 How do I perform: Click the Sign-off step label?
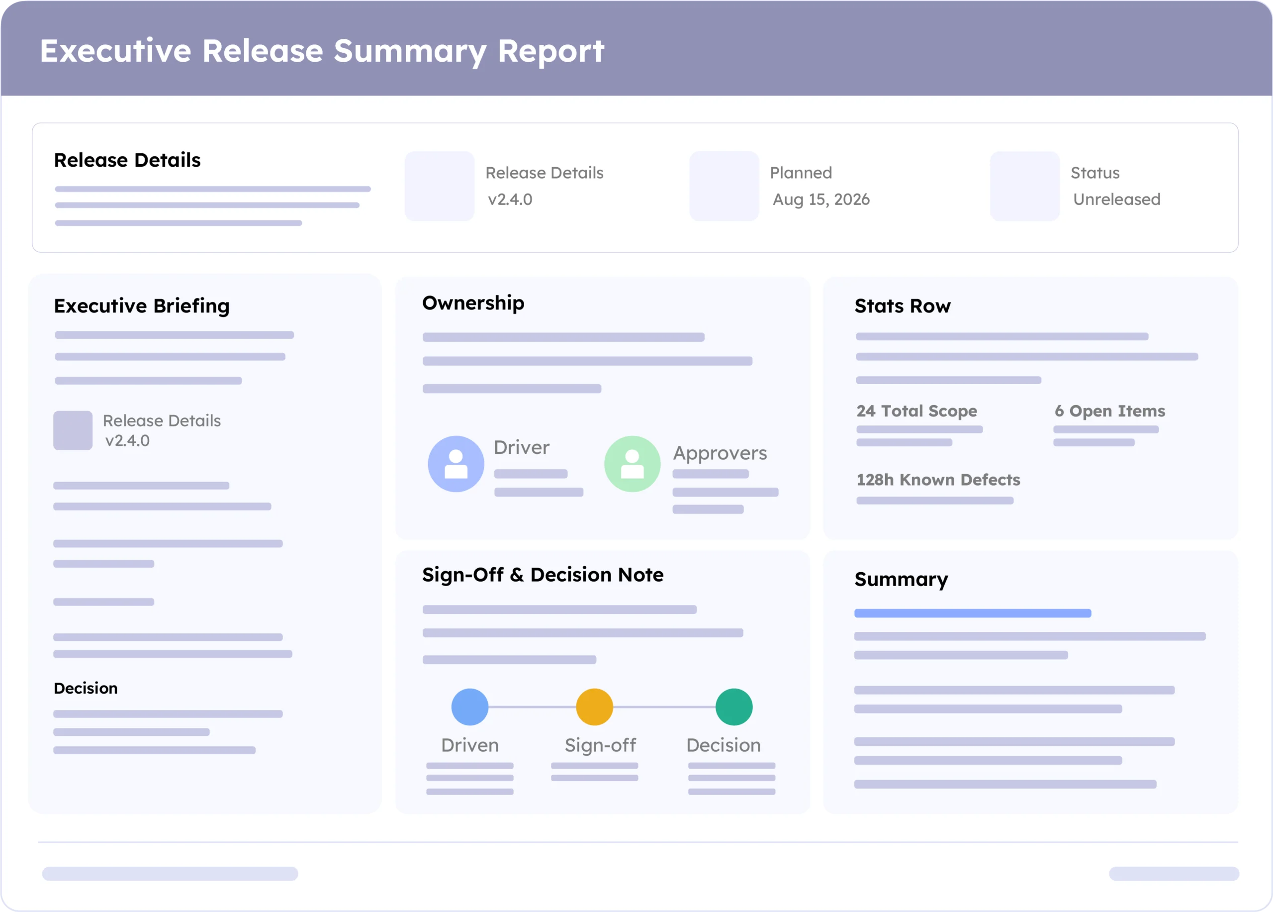pyautogui.click(x=600, y=745)
